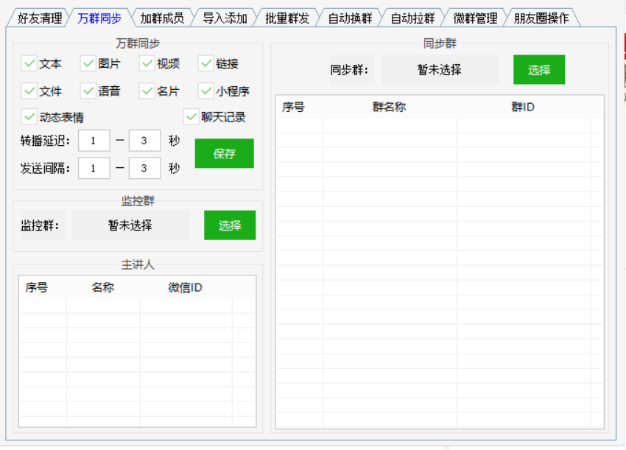The image size is (626, 450).
Task: Click the 群名称 column header
Action: pos(389,108)
